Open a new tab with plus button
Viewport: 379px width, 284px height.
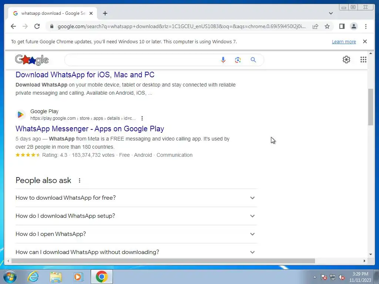(105, 13)
